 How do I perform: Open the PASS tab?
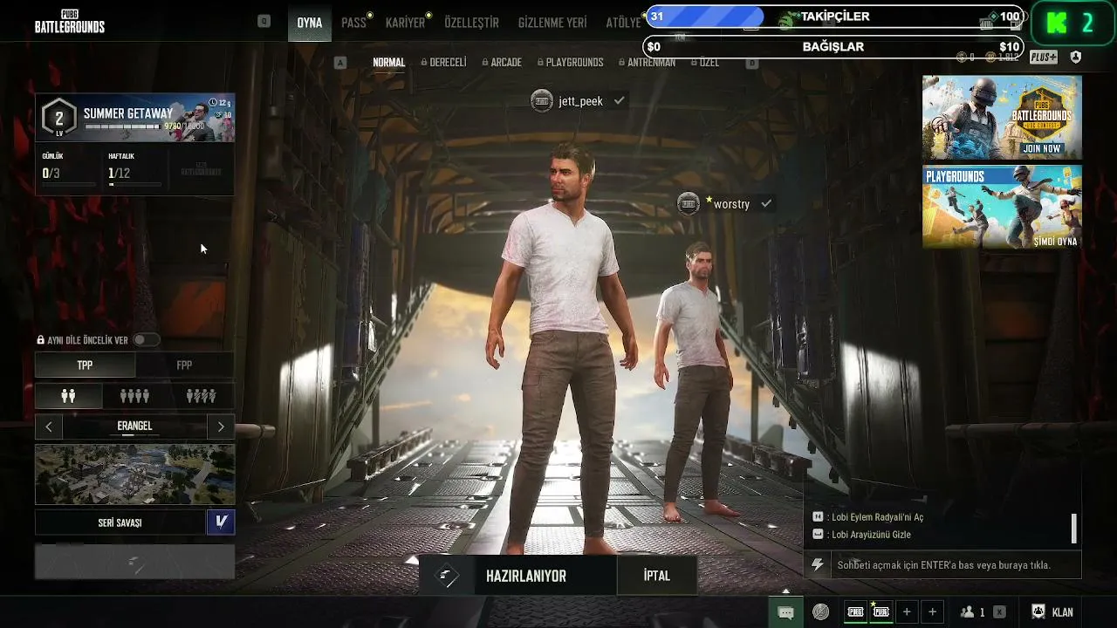[354, 23]
